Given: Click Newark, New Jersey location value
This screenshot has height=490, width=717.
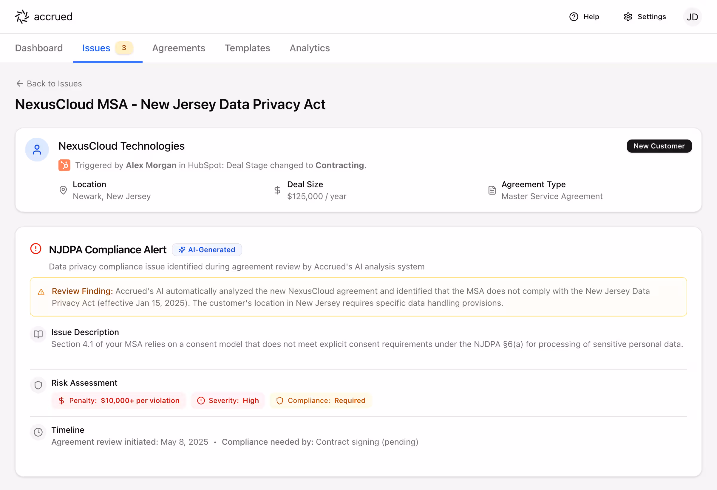Looking at the screenshot, I should tap(112, 196).
